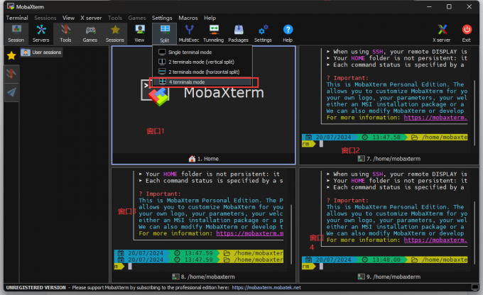Click the prompt cursor in terminal 7
Viewport: 483px width, 295px height.
tap(321, 144)
